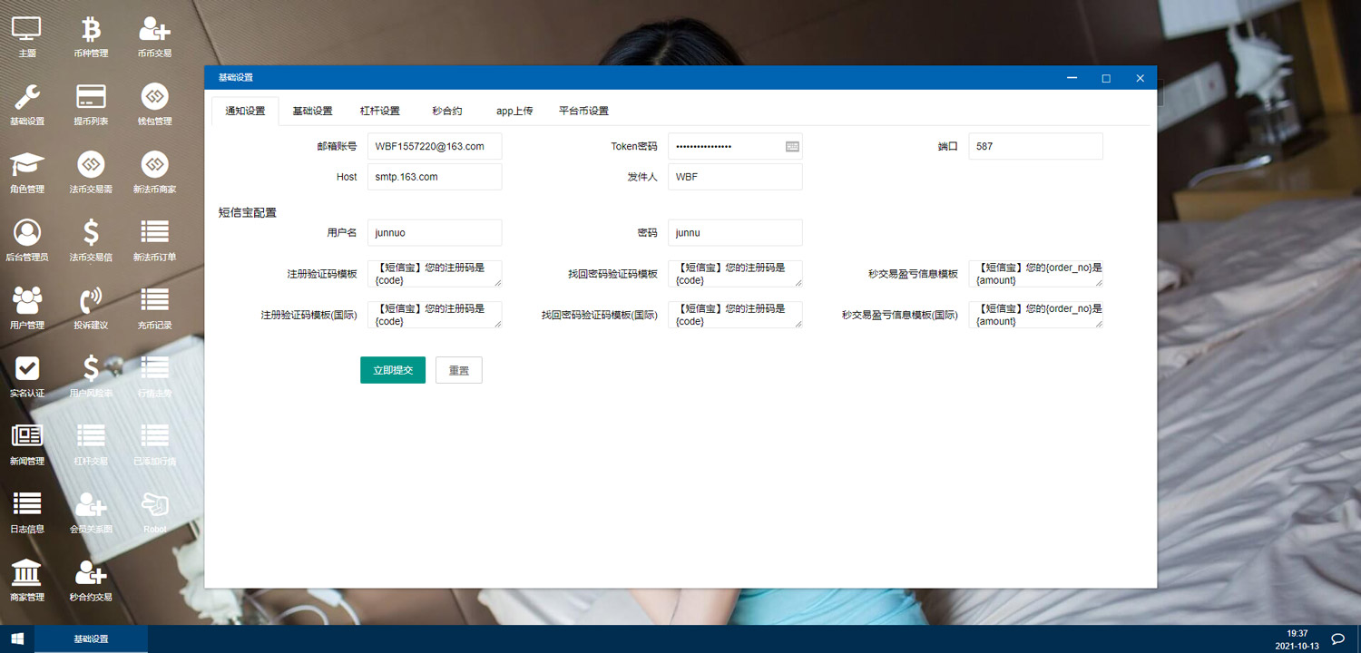Open the Windows Start button
This screenshot has width=1361, height=653.
[x=16, y=638]
